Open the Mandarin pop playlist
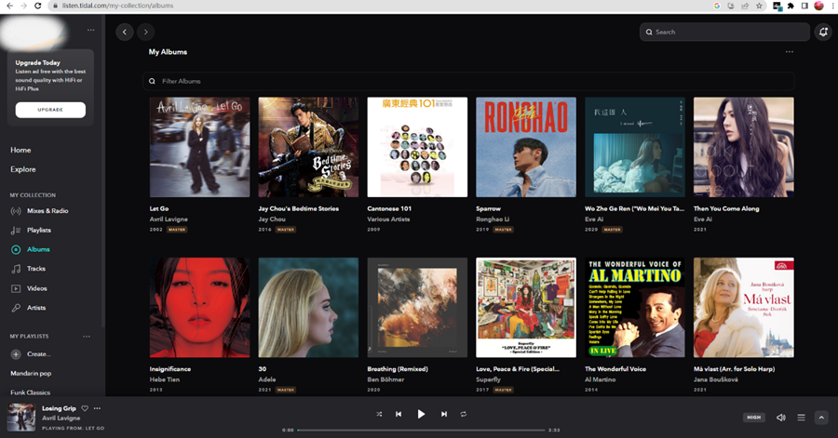The height and width of the screenshot is (438, 838). 31,374
